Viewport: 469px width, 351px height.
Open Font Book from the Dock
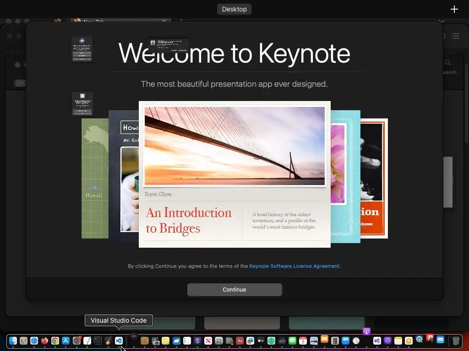(x=218, y=340)
